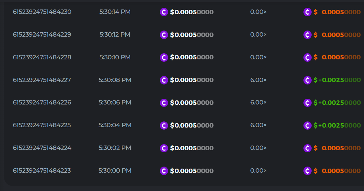Click profit coin icon in 5:30:12 PM row

pyautogui.click(x=308, y=35)
